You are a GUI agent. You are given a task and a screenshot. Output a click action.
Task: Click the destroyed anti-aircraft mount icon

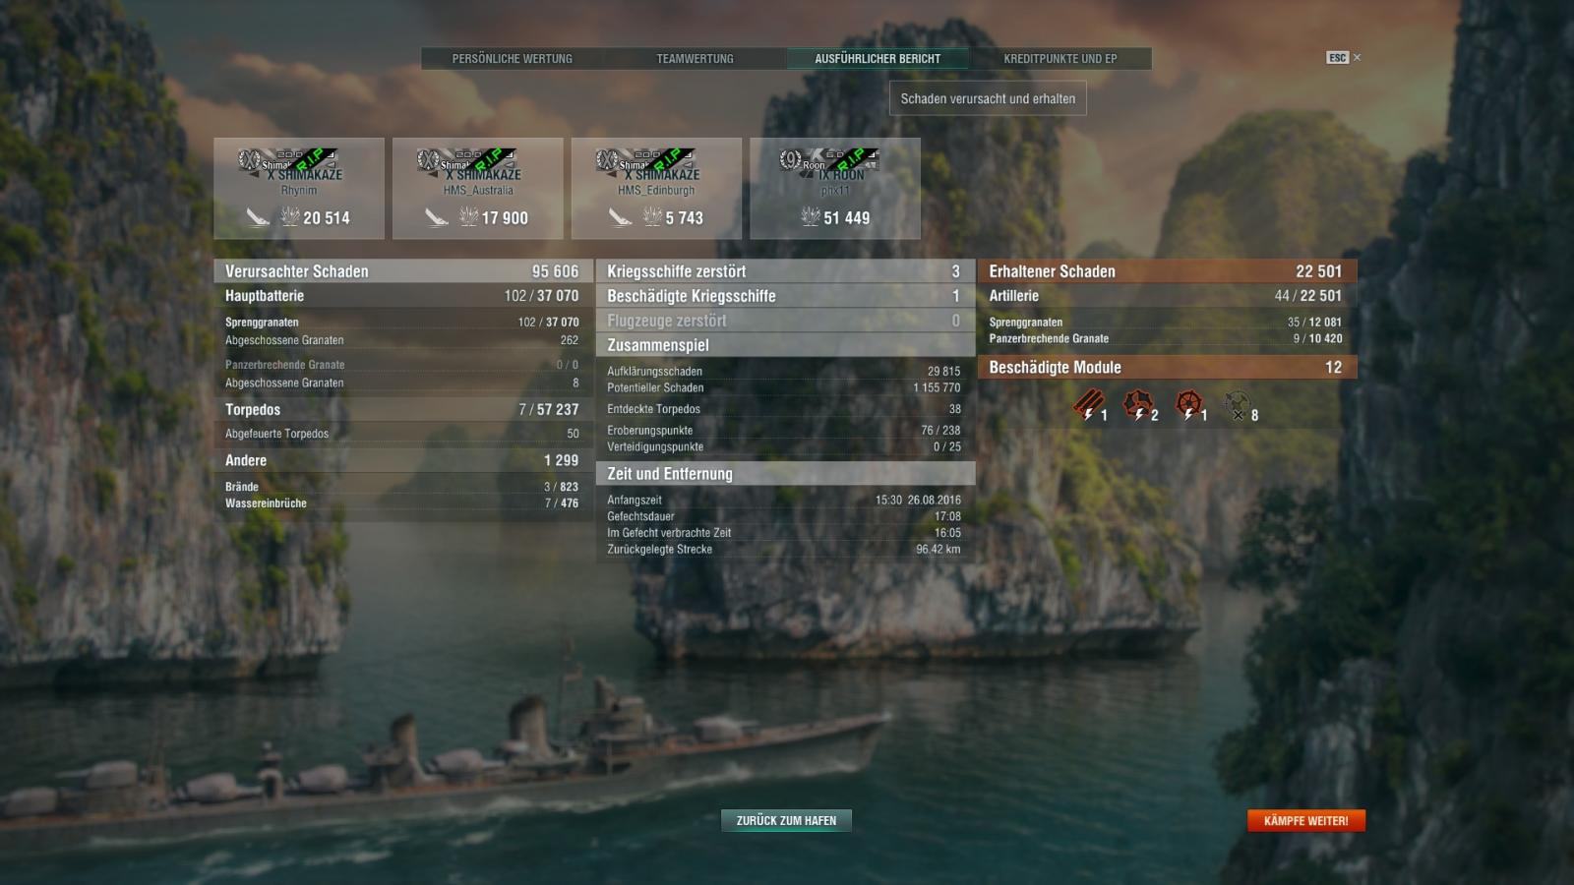tap(1237, 405)
